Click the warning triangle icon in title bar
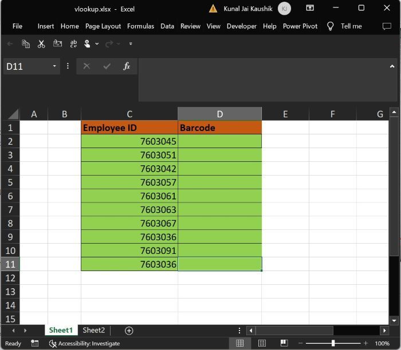The width and height of the screenshot is (401, 350). coord(213,9)
